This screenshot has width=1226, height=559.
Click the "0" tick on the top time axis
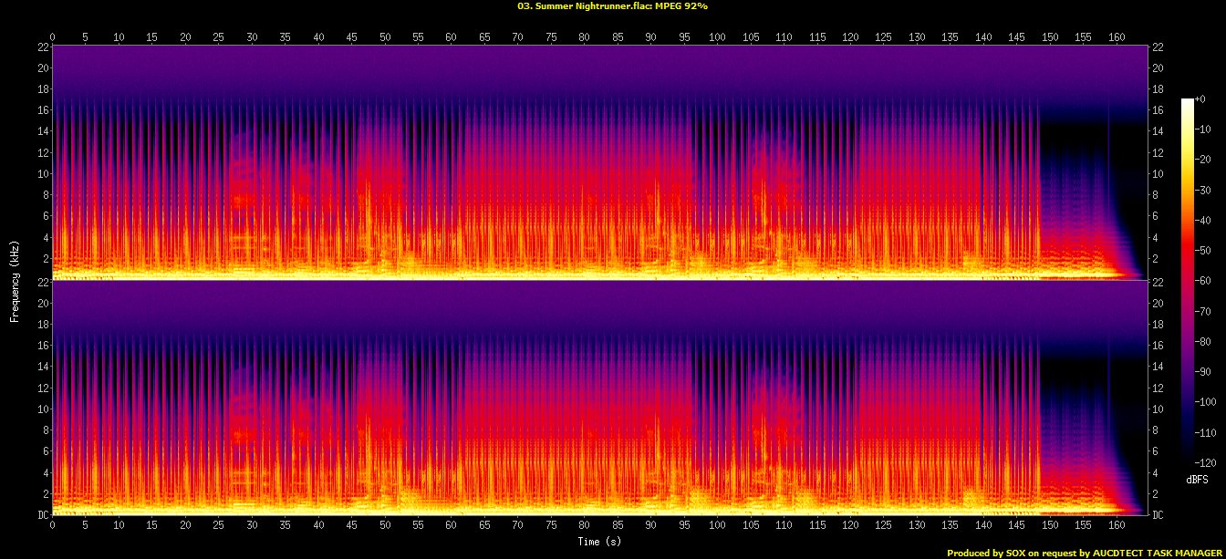point(52,37)
